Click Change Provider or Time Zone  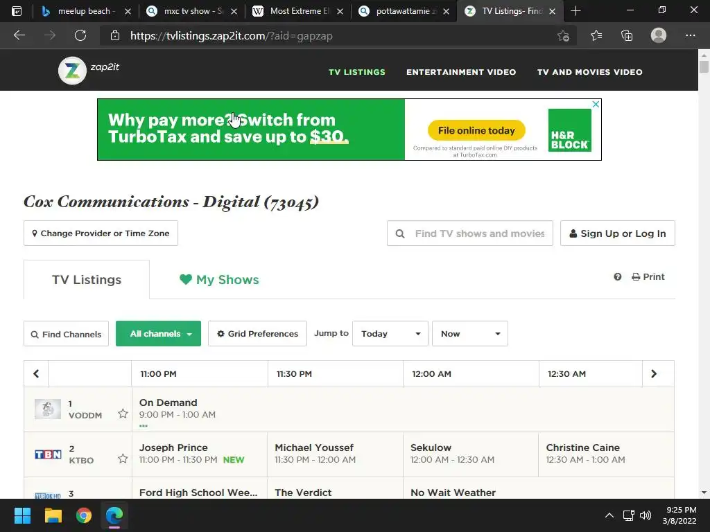[101, 233]
